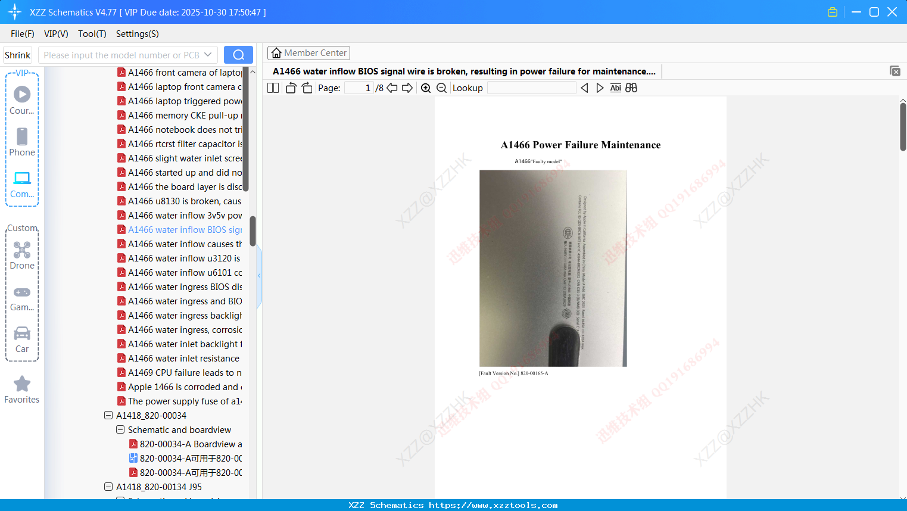
Task: Collapse the side panel with the splitter handle
Action: click(x=259, y=276)
